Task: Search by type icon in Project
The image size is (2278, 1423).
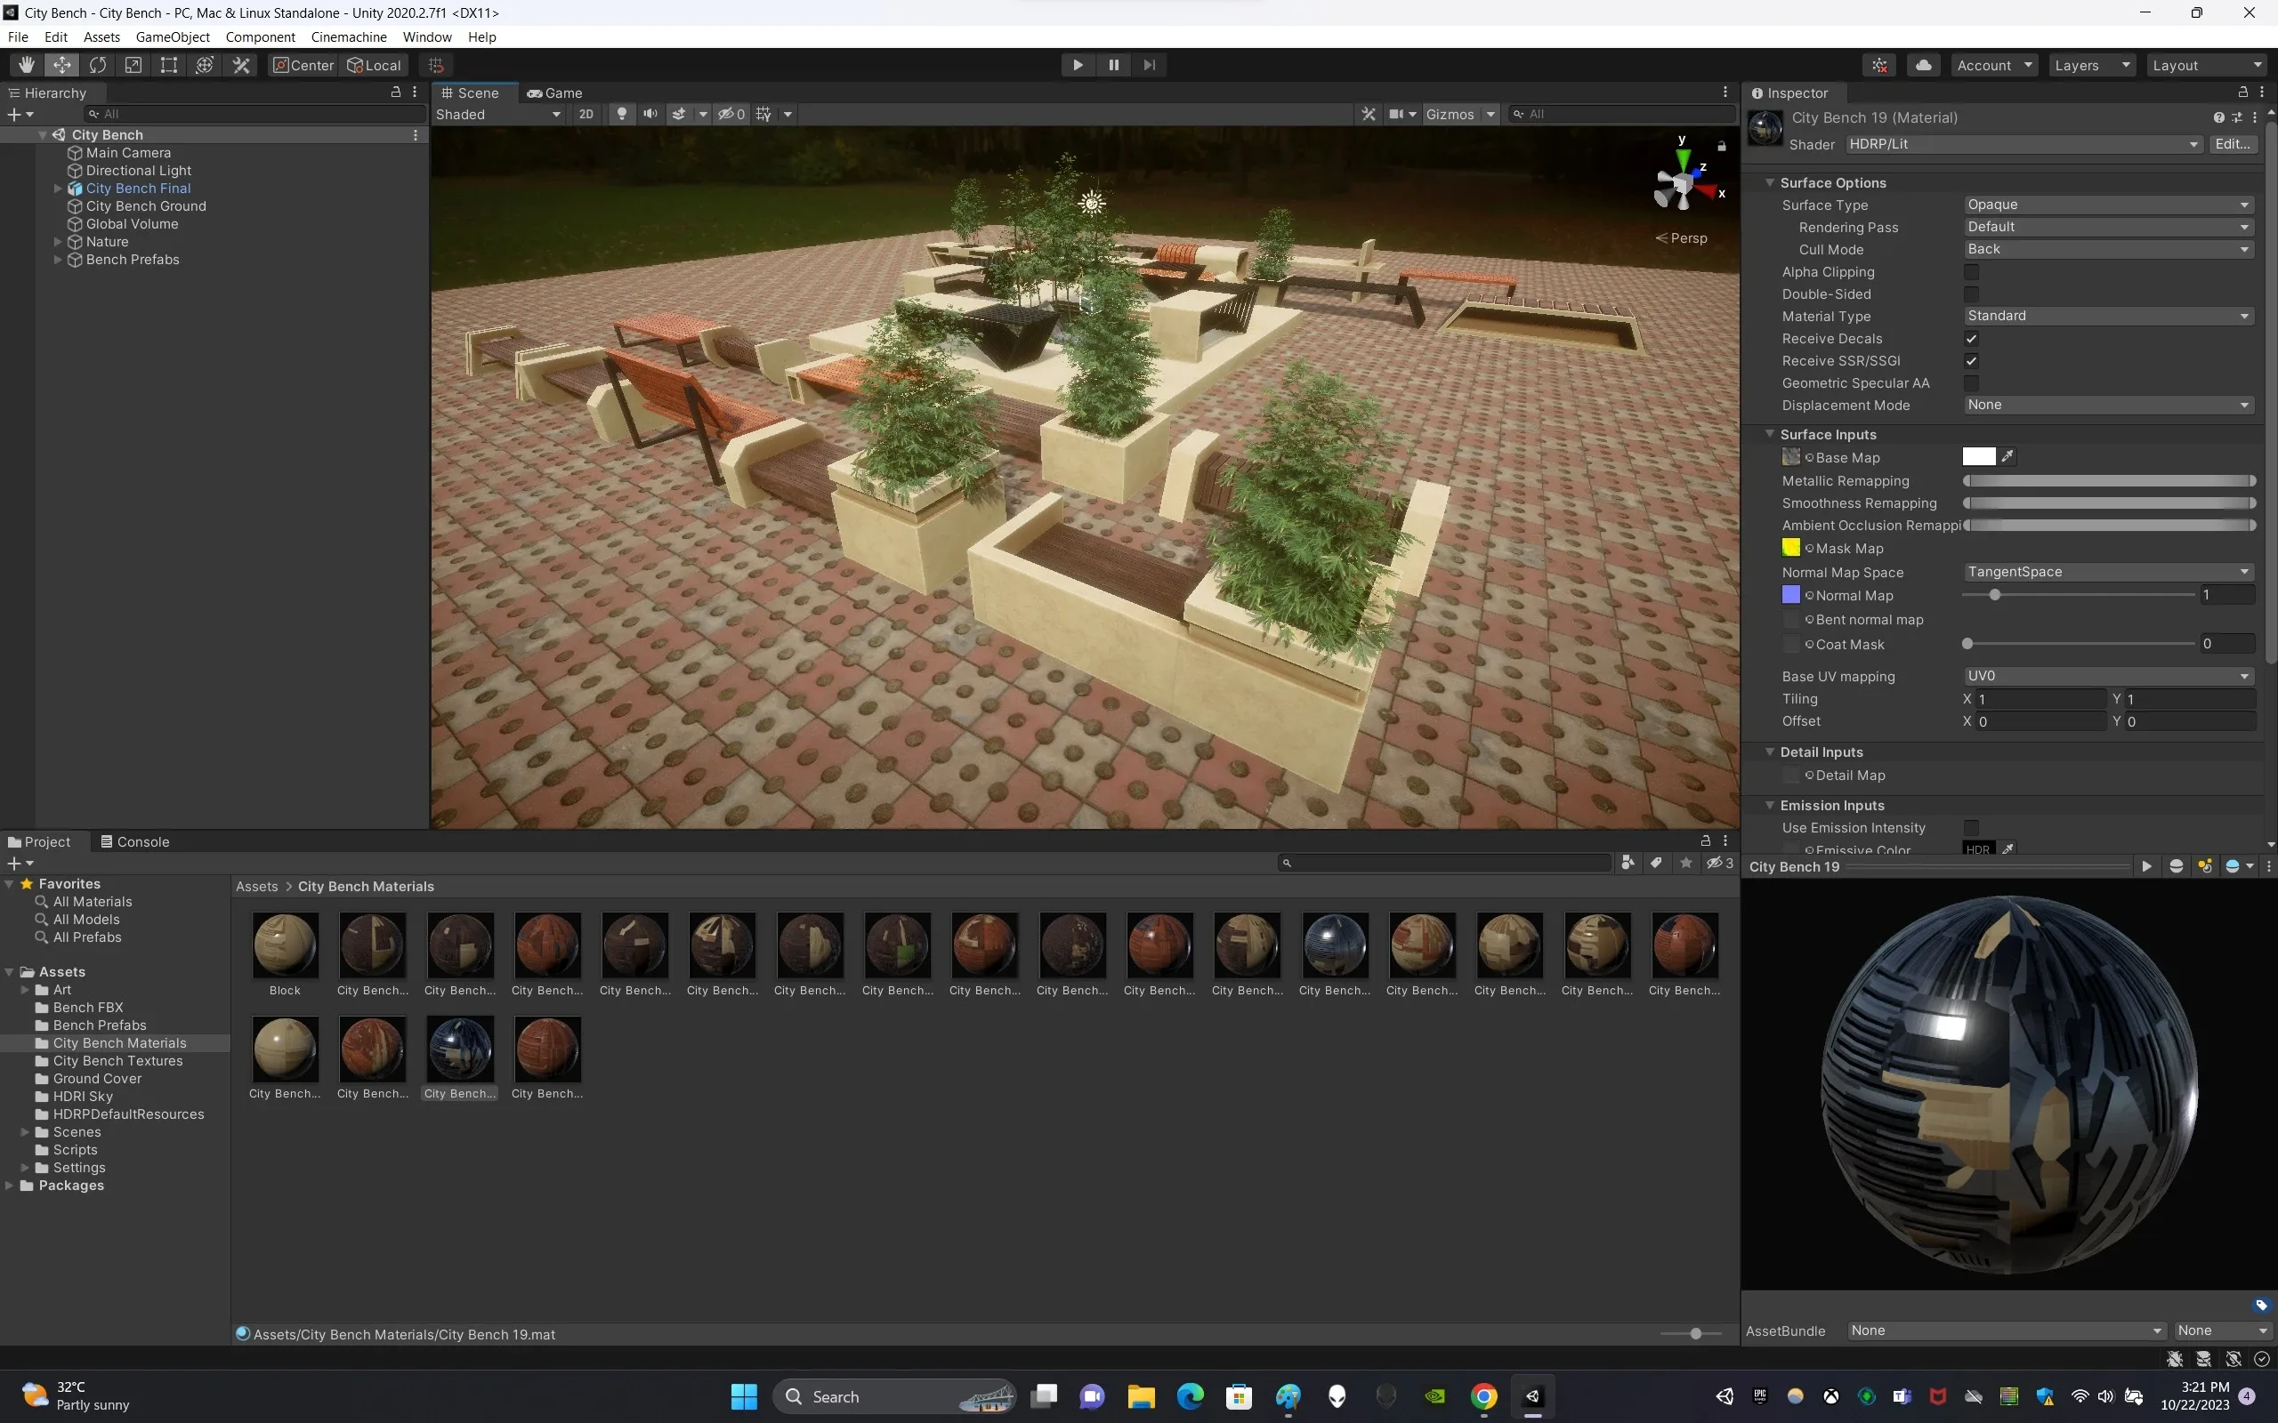Action: tap(1628, 863)
